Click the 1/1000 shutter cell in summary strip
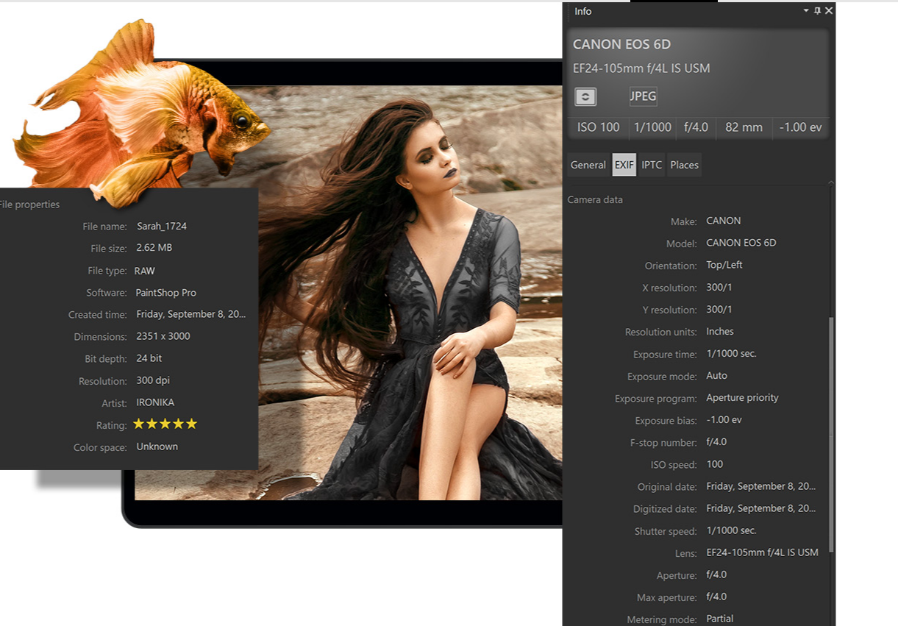The height and width of the screenshot is (626, 898). pyautogui.click(x=652, y=127)
